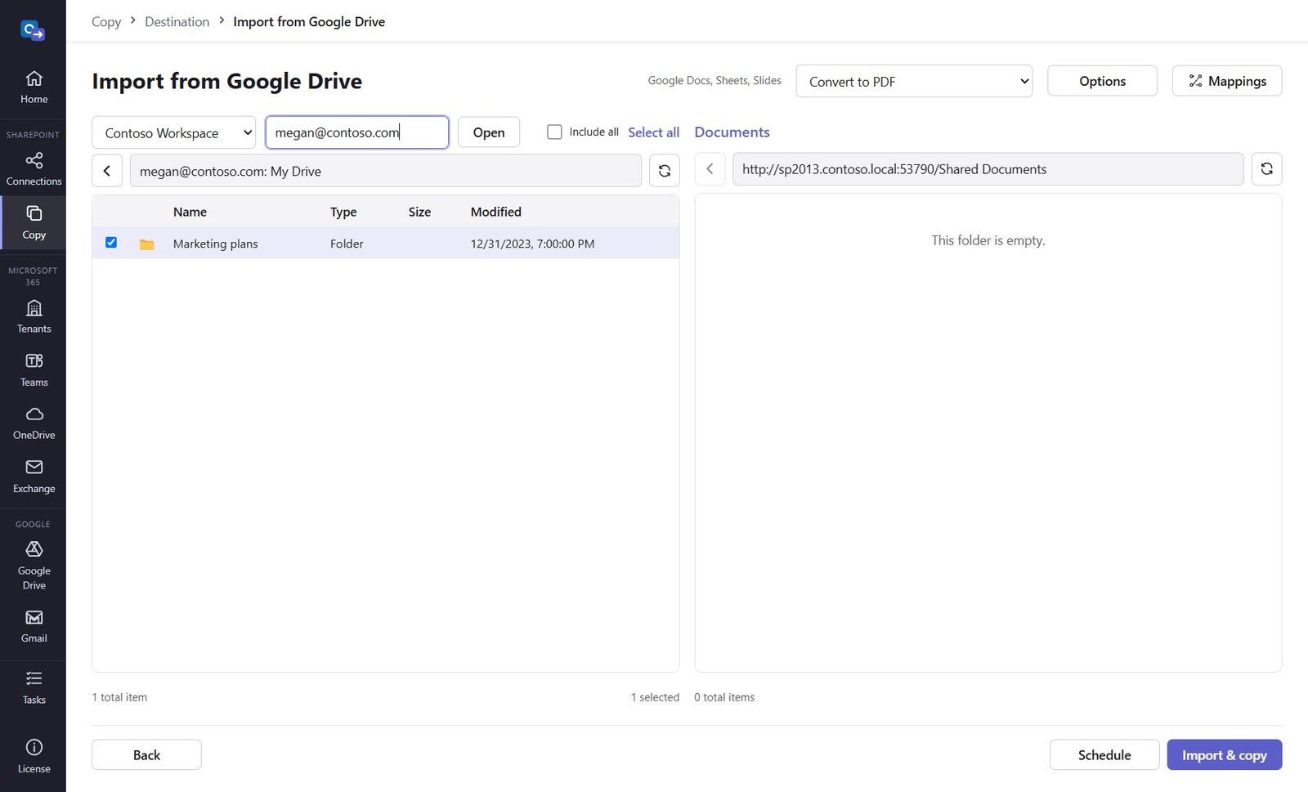Sort by Size column header
Screen dimensions: 1308x792
pos(419,212)
